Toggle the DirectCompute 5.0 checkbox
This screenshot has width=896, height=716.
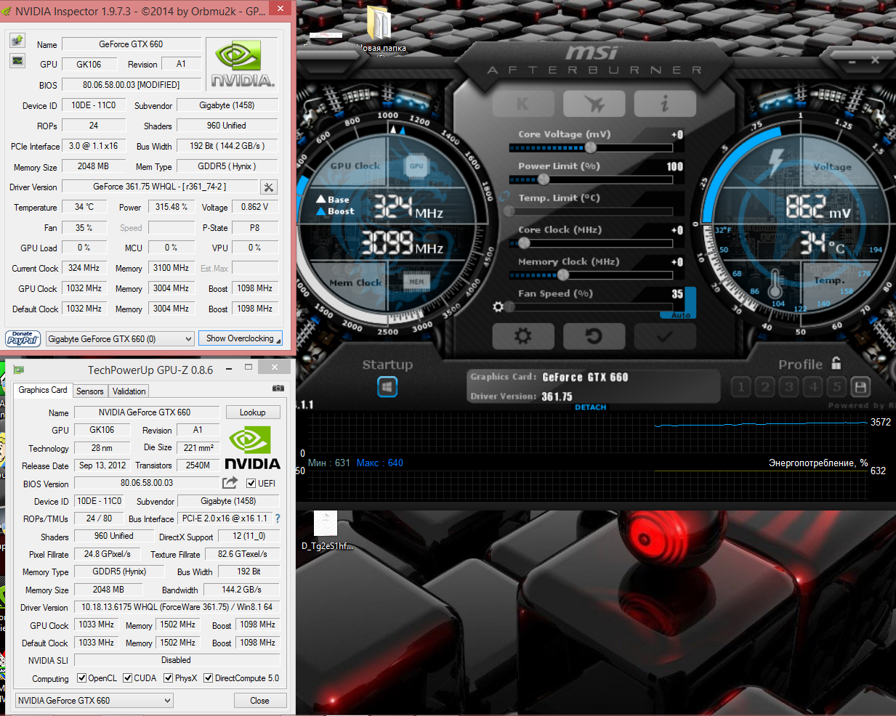tap(209, 678)
